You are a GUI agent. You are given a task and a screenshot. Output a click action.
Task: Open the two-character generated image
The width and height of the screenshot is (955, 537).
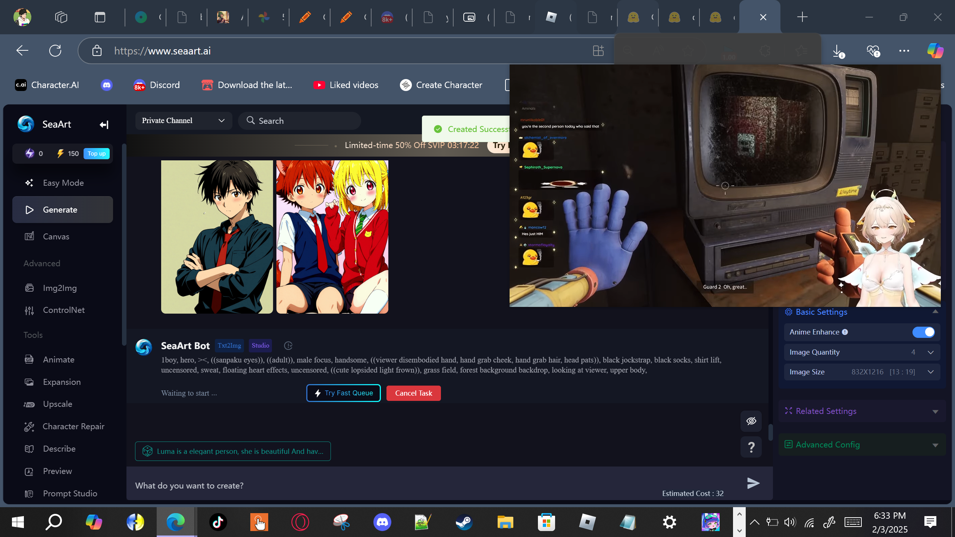tap(332, 237)
